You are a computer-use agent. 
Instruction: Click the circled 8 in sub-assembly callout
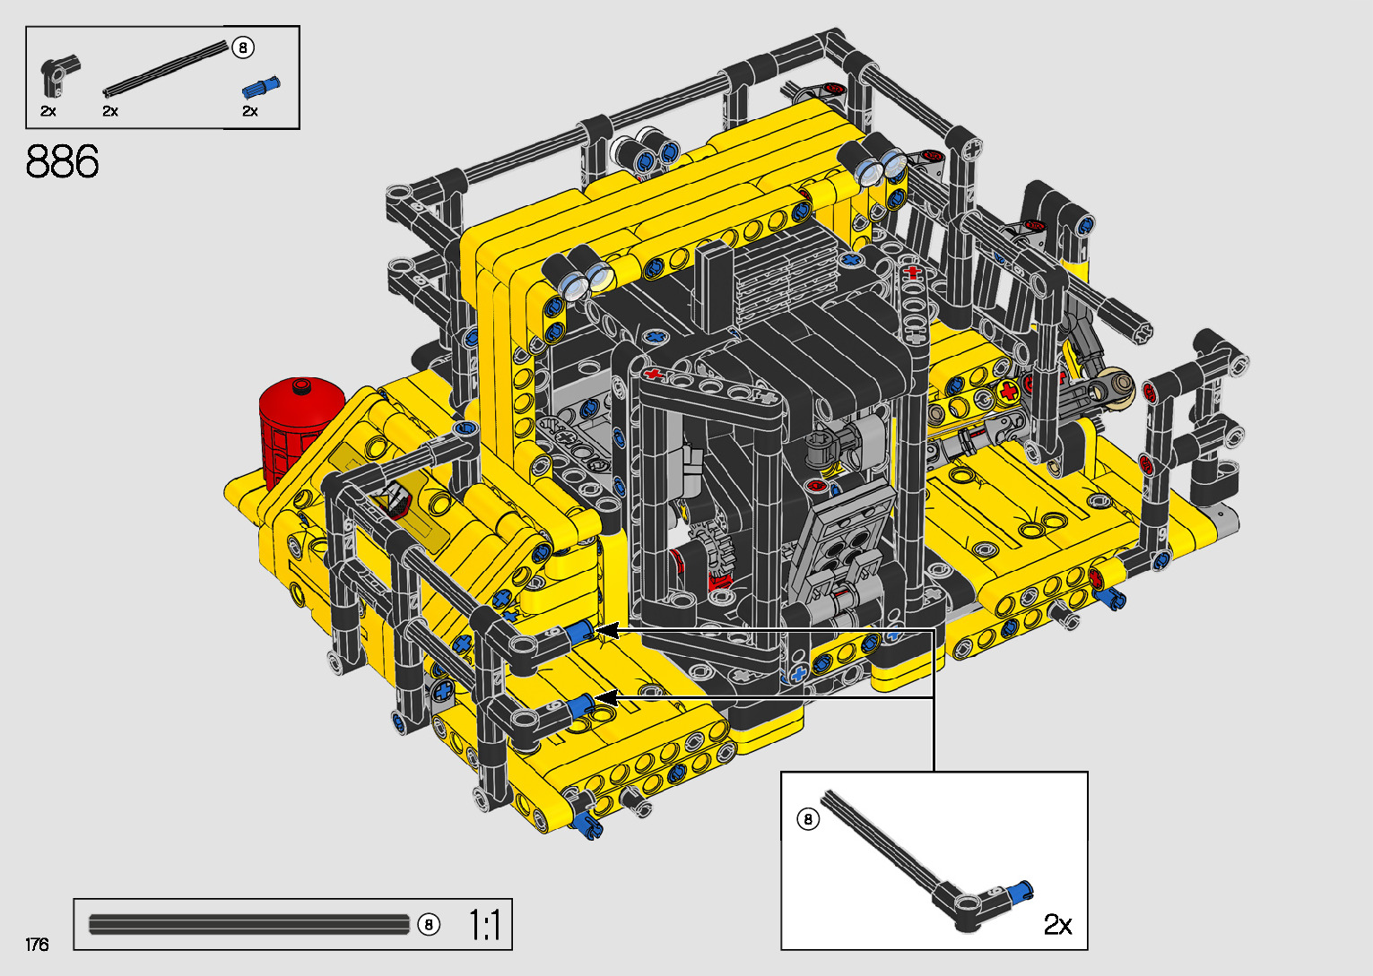808,819
